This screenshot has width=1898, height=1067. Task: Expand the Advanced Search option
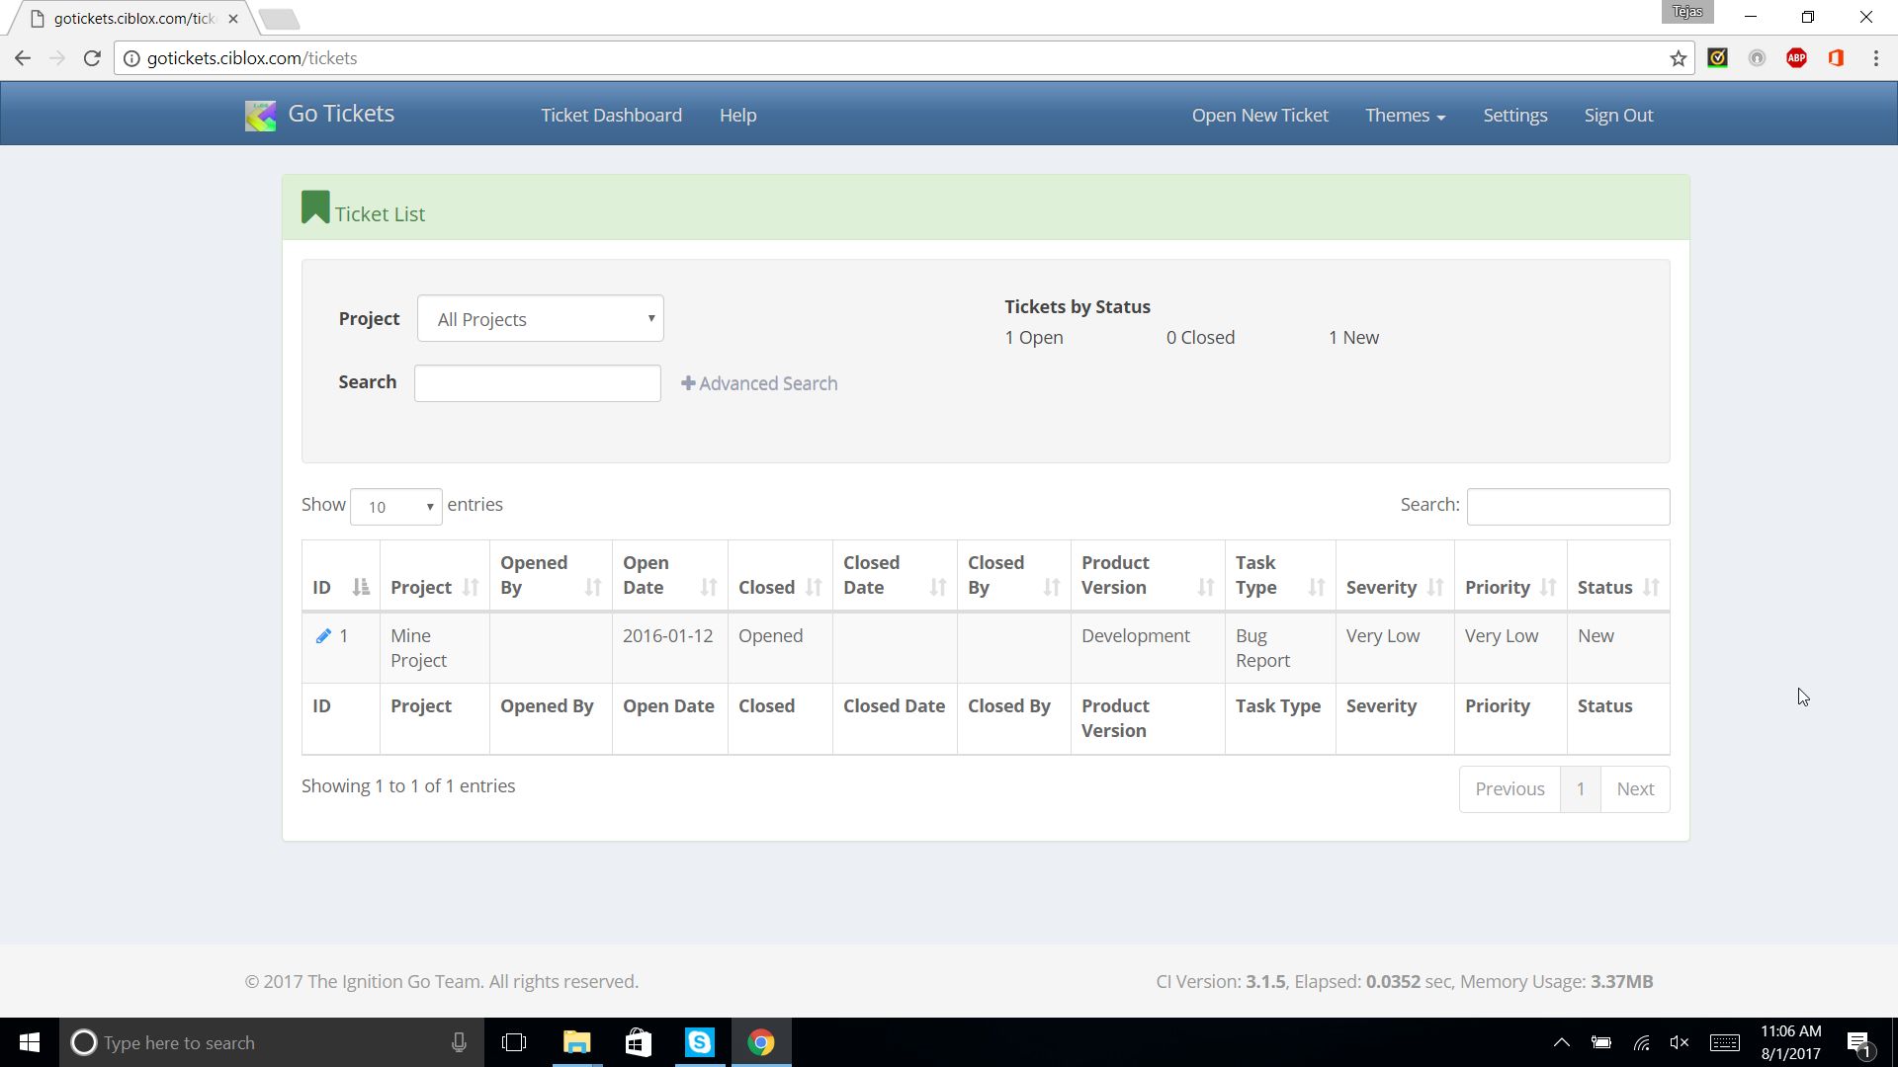coord(759,383)
